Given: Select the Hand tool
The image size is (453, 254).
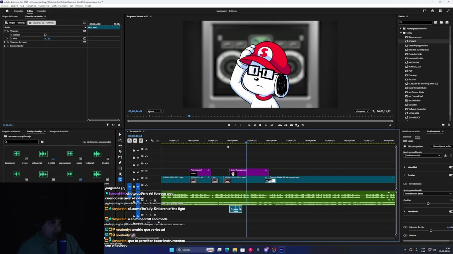Looking at the screenshot, I should 120,174.
